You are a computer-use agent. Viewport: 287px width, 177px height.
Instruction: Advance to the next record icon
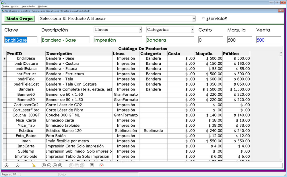click(x=55, y=165)
